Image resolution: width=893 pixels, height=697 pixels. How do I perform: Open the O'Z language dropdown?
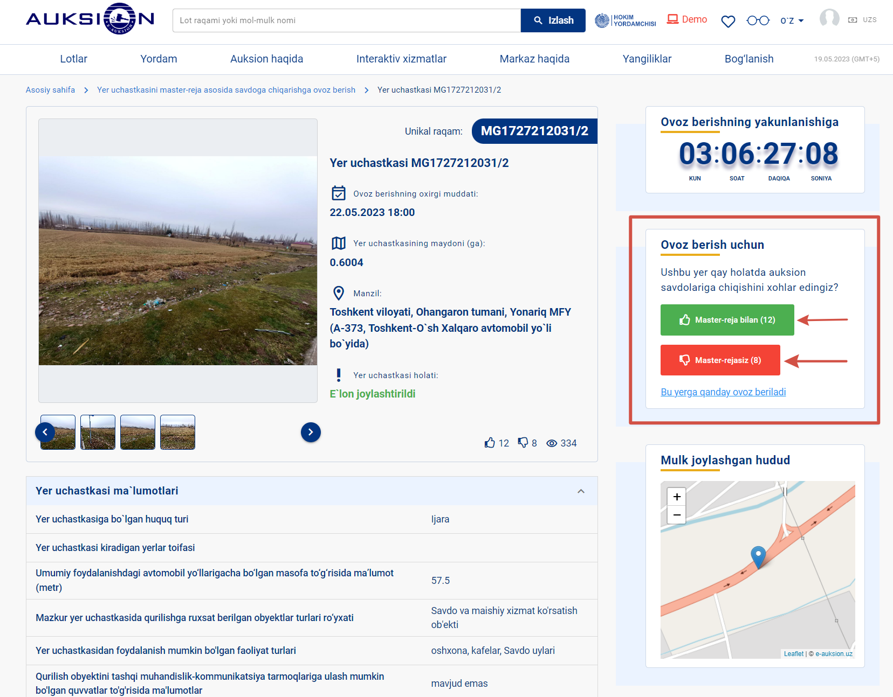[x=792, y=20]
